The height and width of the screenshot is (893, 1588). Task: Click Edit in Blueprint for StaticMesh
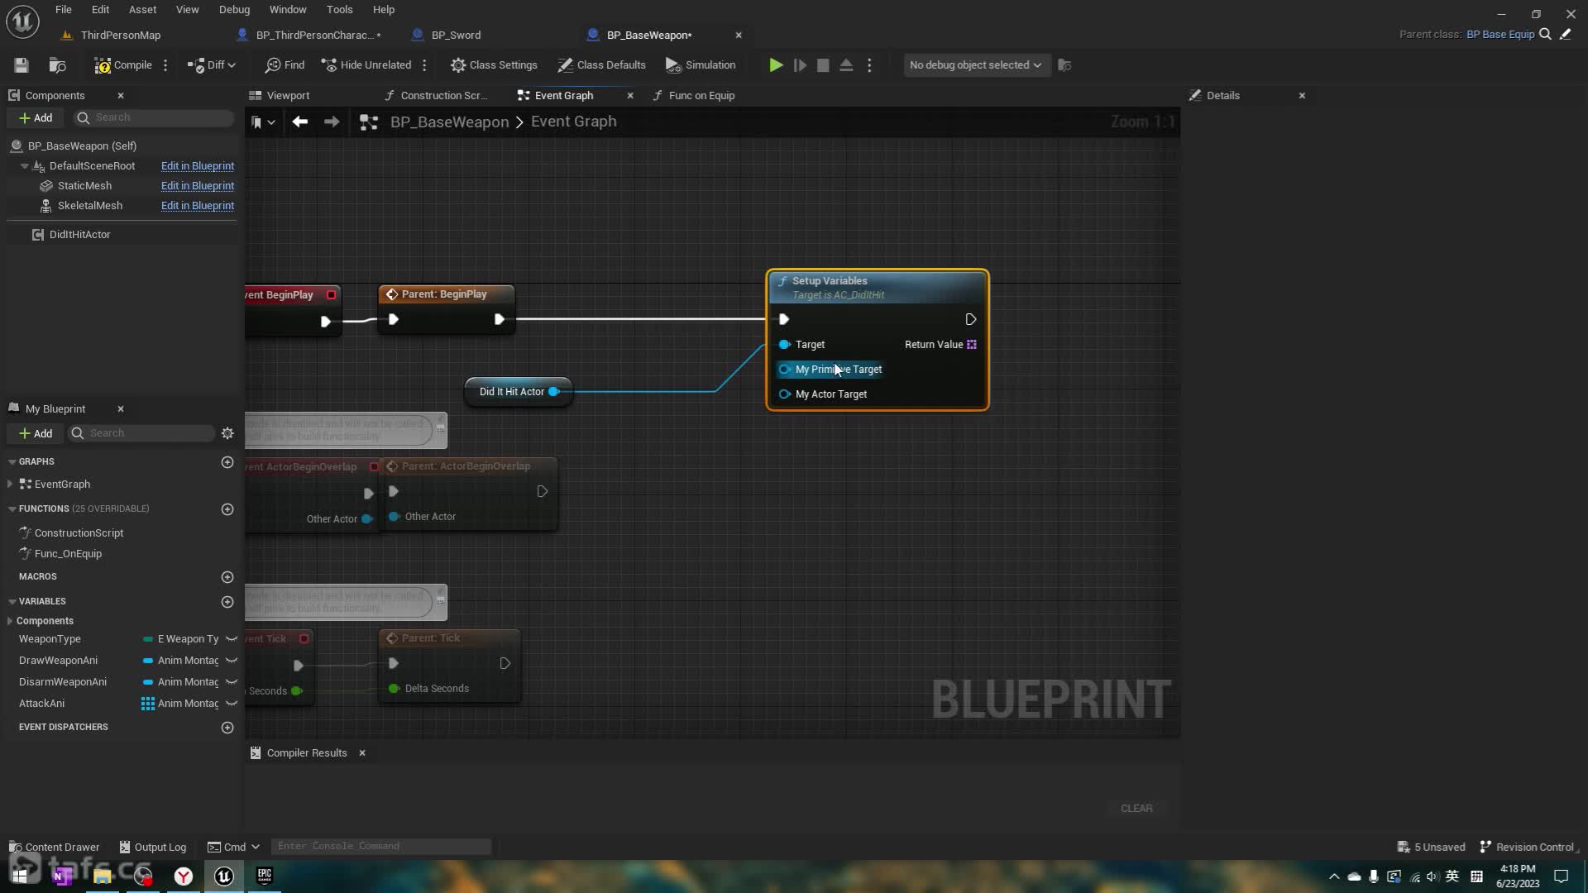(197, 186)
